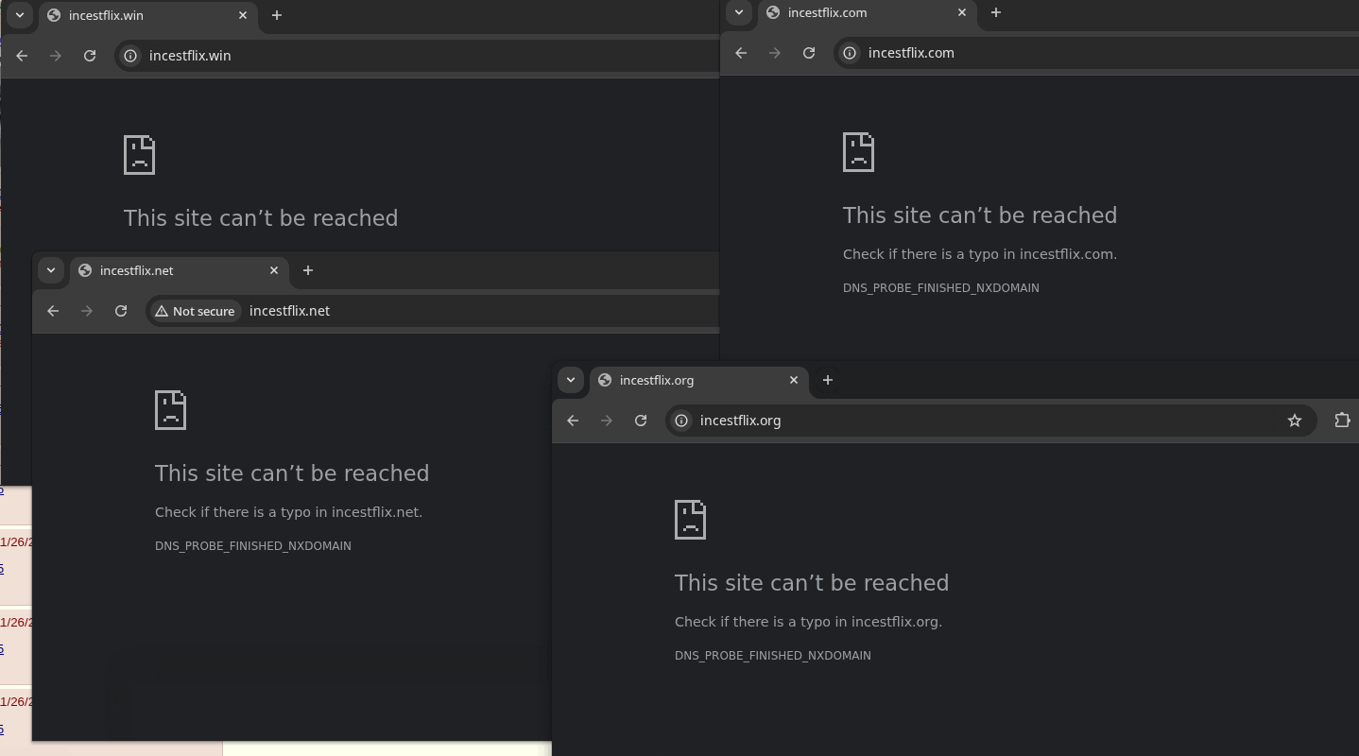Select the incestflix.net tab
The width and height of the screenshot is (1359, 756).
(x=179, y=271)
